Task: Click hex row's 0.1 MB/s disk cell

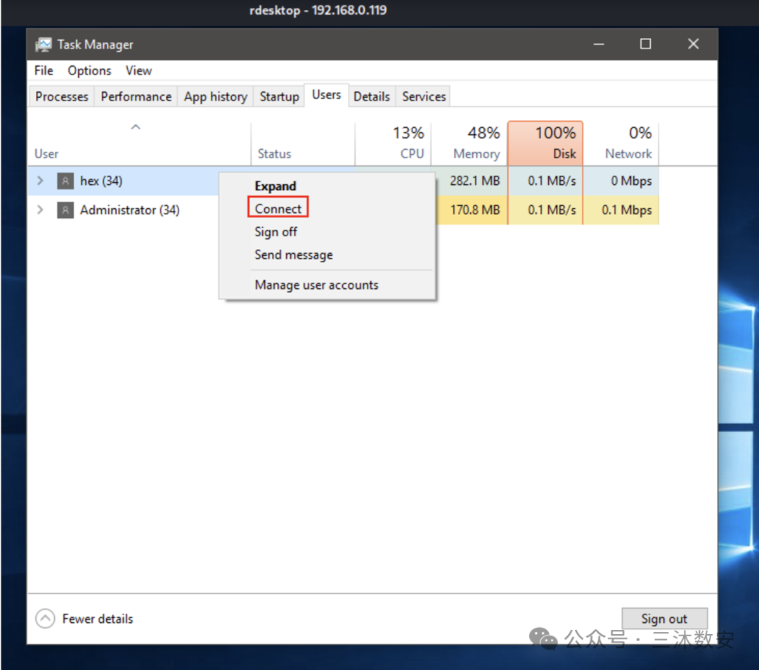Action: (x=545, y=181)
